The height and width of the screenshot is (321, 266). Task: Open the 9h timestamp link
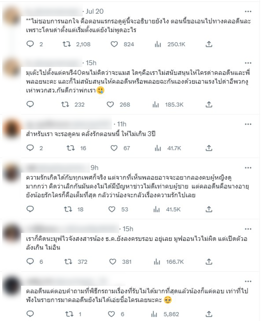[x=94, y=168]
